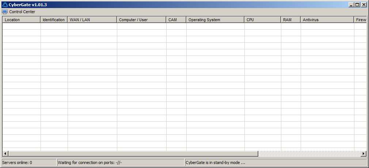369x168 pixels.
Task: Select the WAN / LAN column header
Action: (92, 20)
